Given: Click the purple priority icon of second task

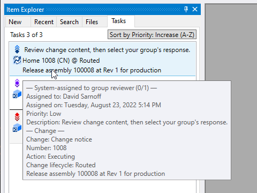Looking at the screenshot, I should click(17, 83).
